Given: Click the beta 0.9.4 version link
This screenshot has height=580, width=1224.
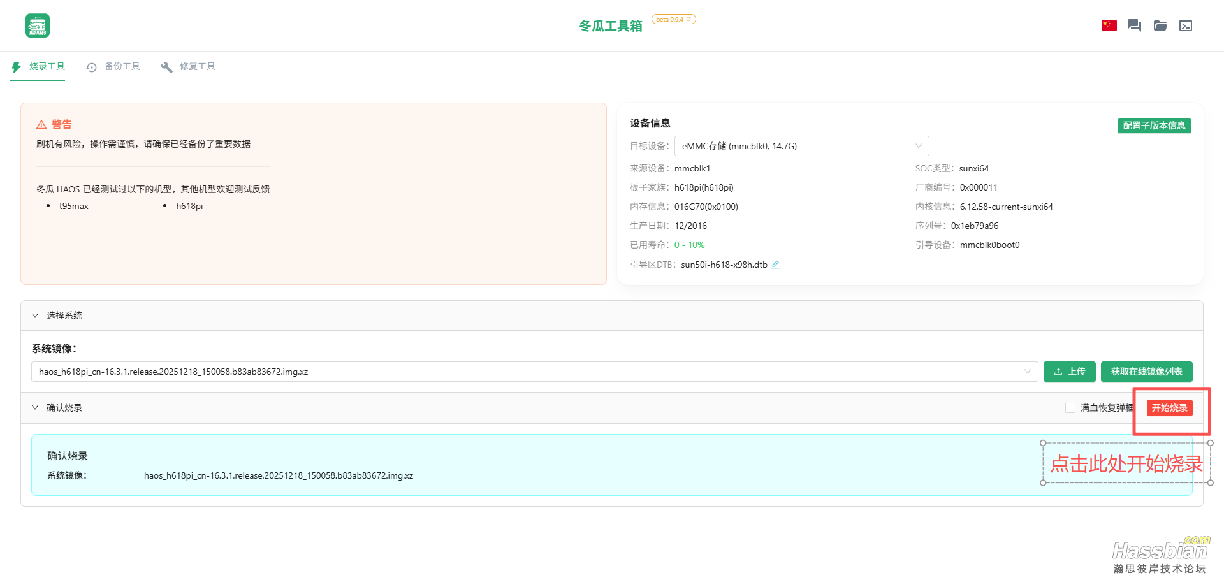Looking at the screenshot, I should (673, 19).
